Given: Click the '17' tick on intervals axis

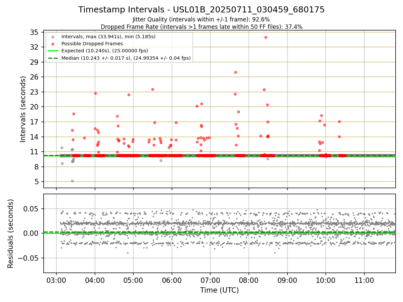Looking at the screenshot, I should (34, 122).
